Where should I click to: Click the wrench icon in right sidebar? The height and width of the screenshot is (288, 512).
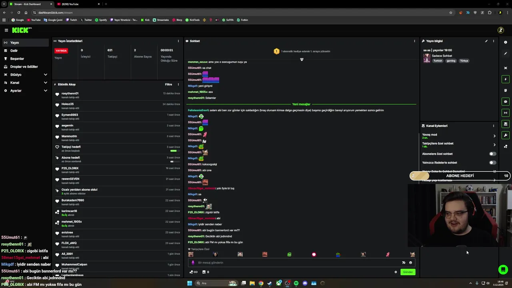506,135
